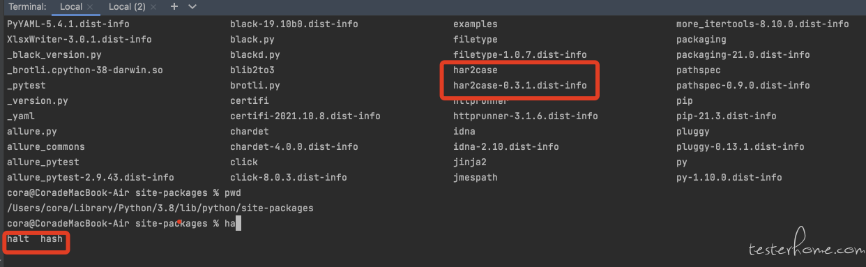Add a new terminal session with plus icon
This screenshot has width=866, height=267.
pyautogui.click(x=174, y=6)
